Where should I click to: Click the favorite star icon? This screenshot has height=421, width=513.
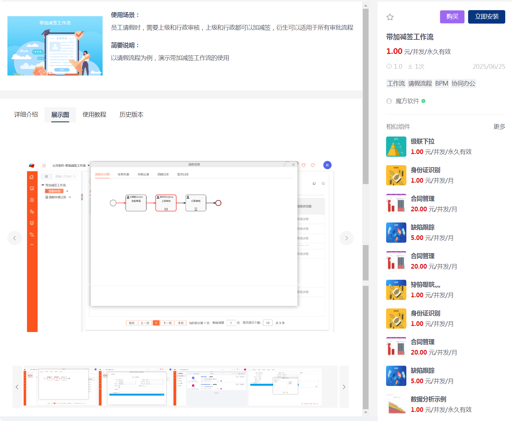click(390, 17)
